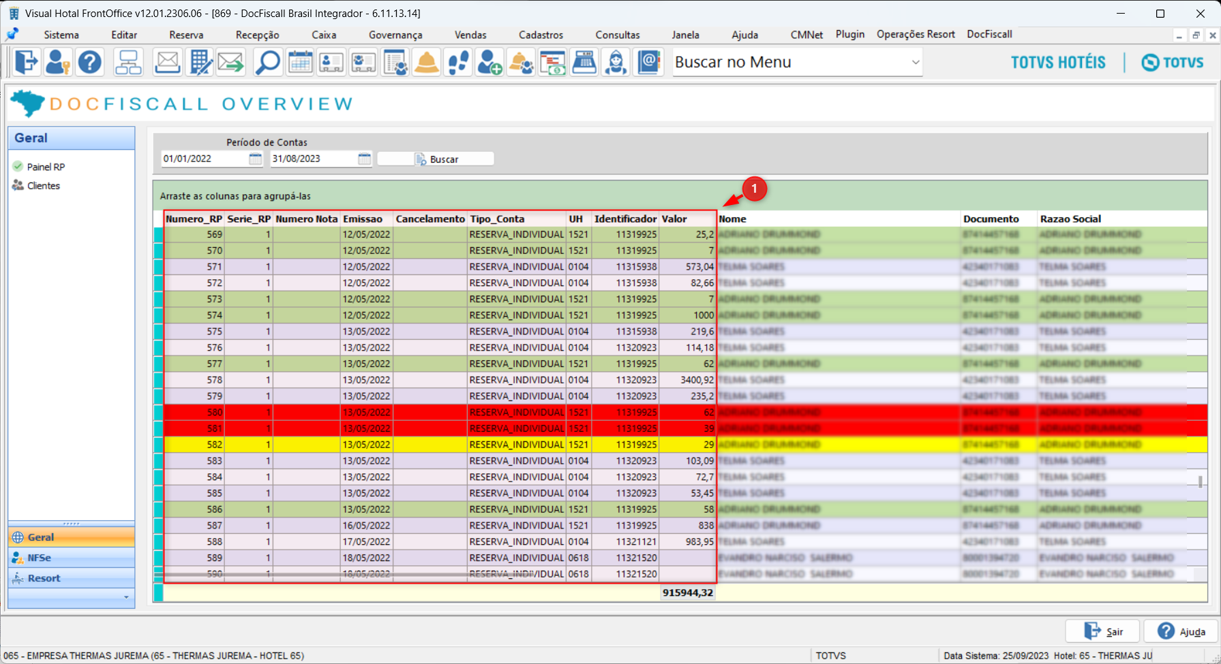
Task: Open the calendar grid toolbar icon
Action: click(x=300, y=63)
